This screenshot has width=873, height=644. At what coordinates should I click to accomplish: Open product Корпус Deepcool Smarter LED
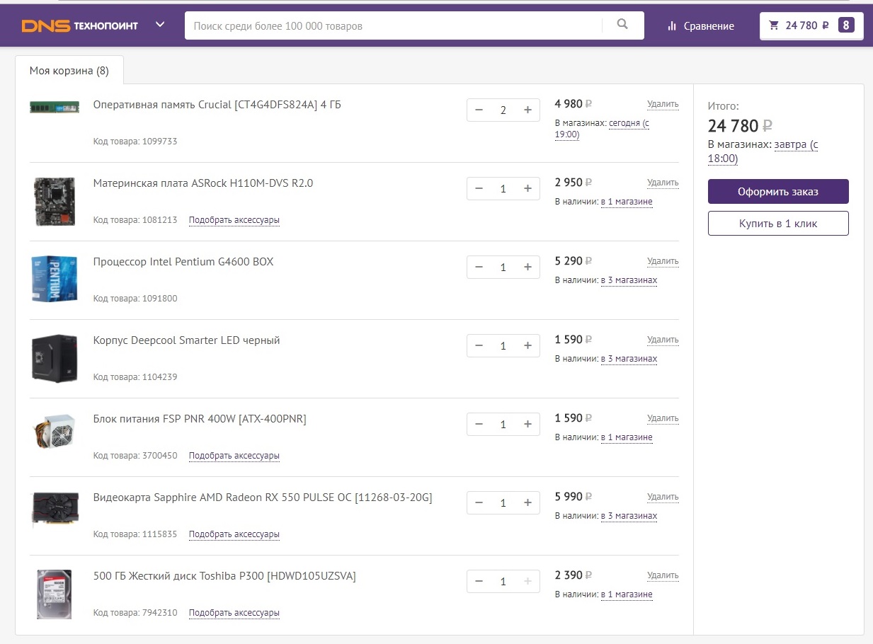pyautogui.click(x=187, y=340)
